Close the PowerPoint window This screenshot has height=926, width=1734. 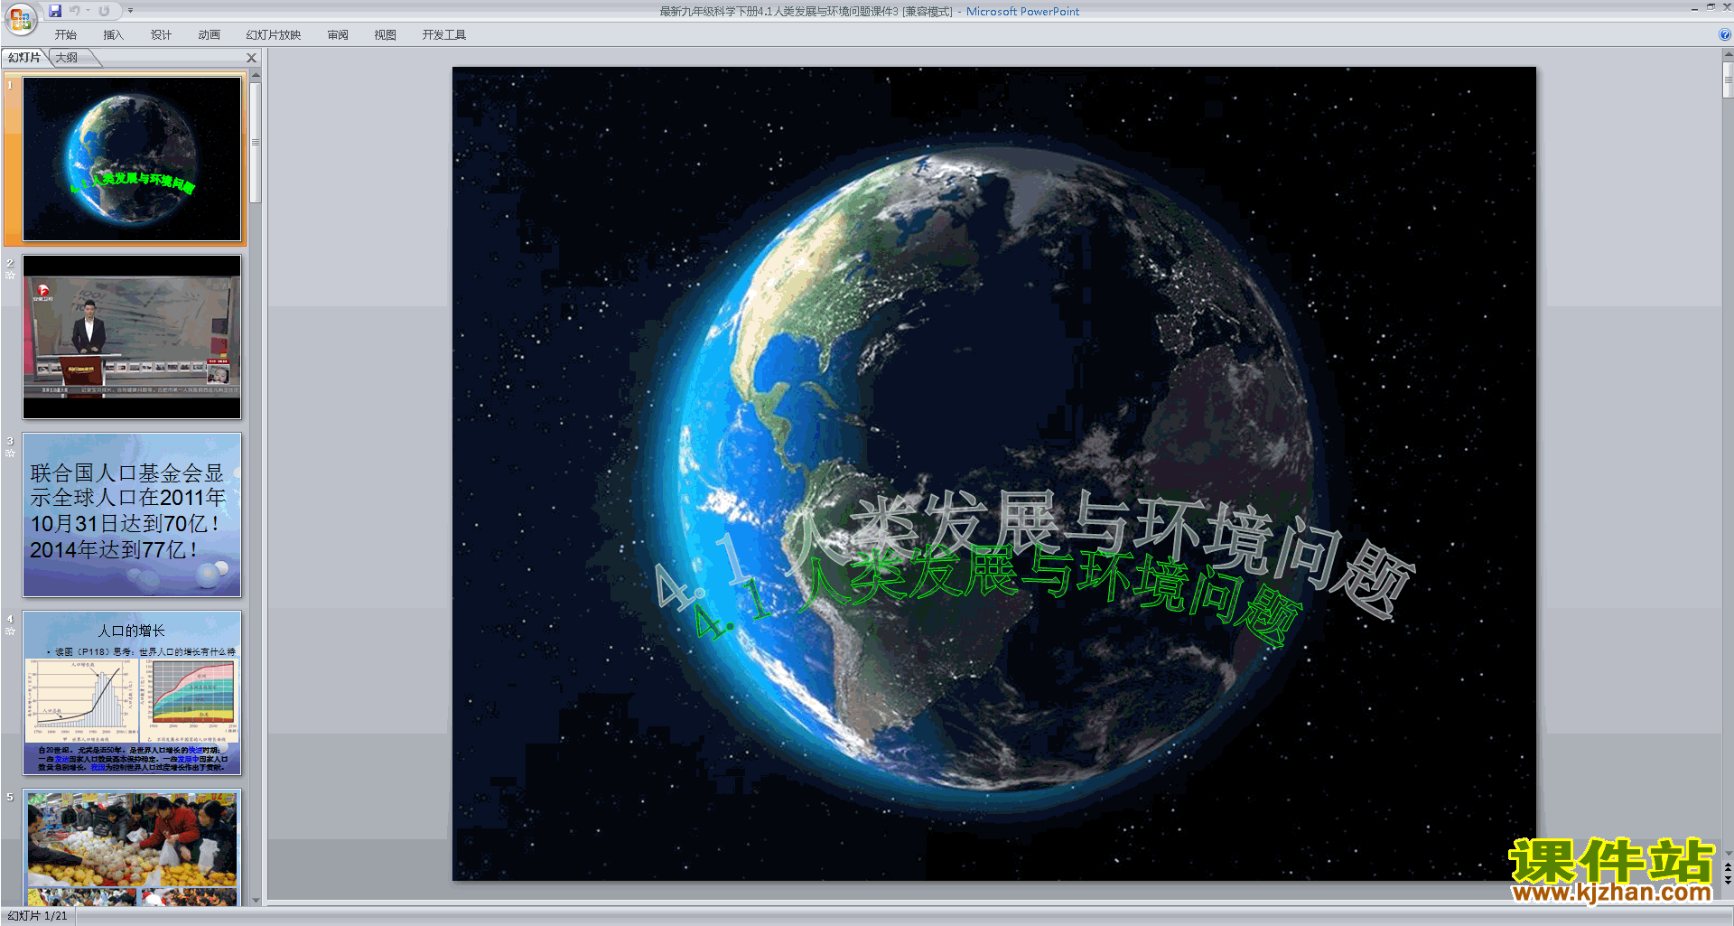click(x=1726, y=7)
